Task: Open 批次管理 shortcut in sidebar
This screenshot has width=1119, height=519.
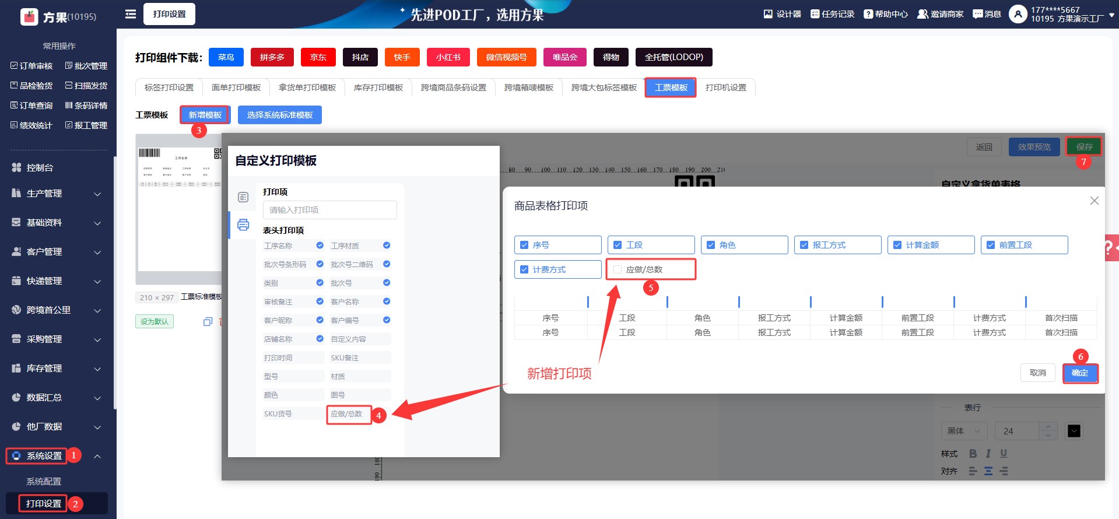Action: [x=86, y=66]
